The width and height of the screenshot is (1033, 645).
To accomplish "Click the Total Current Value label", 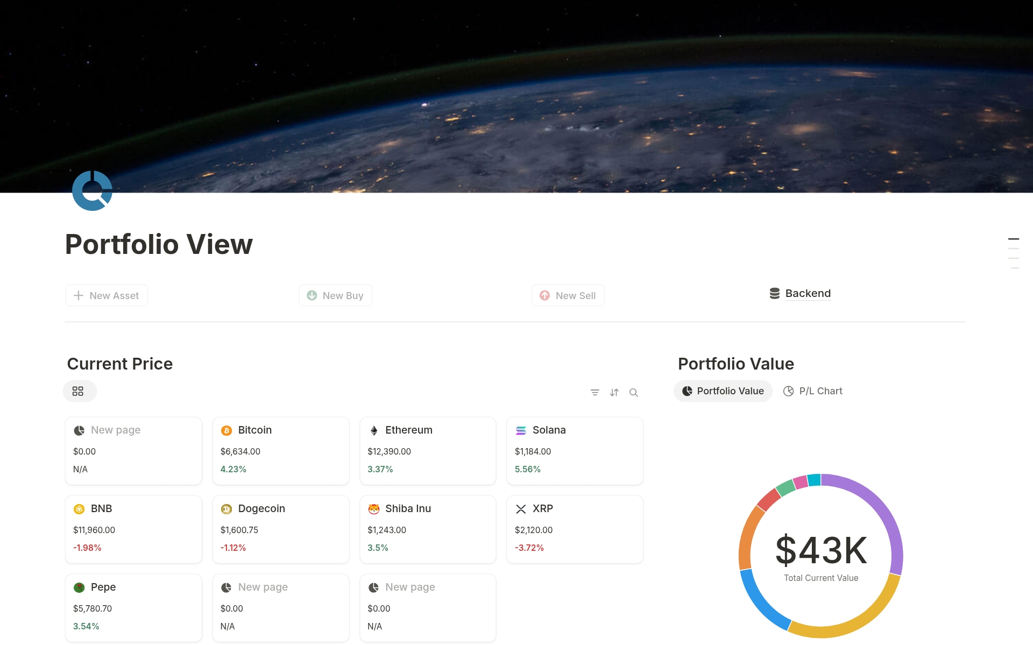I will click(821, 578).
